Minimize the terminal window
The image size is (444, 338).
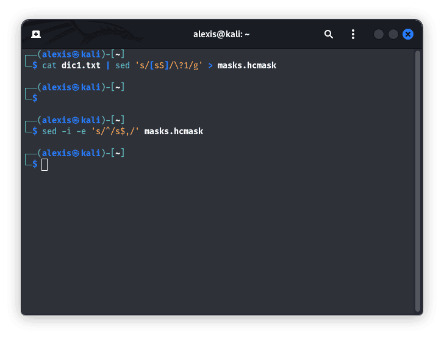379,34
